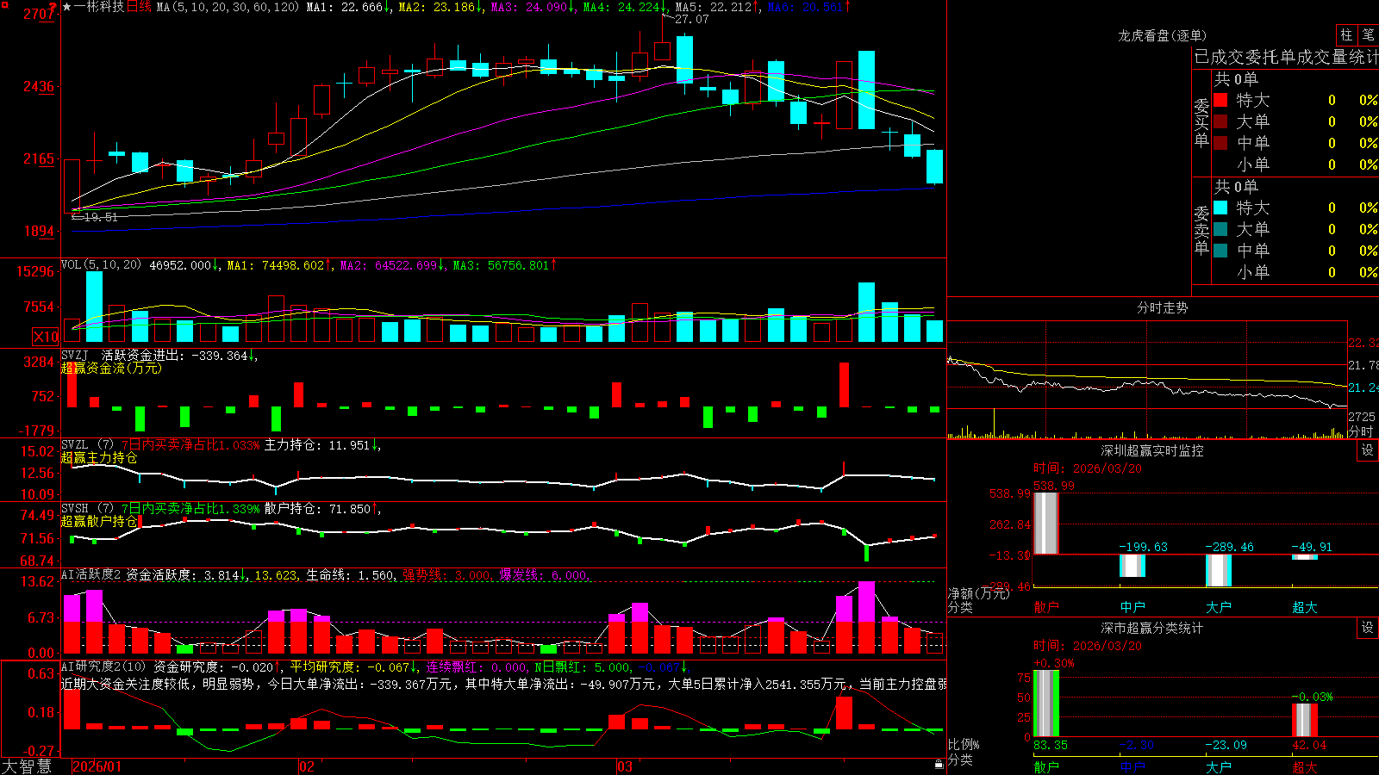Viewport: 1379px width, 775px height.
Task: Click the AI研究度2(10) indicator label
Action: tap(103, 666)
